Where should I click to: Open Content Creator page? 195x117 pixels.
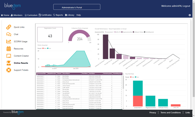(x=21, y=56)
